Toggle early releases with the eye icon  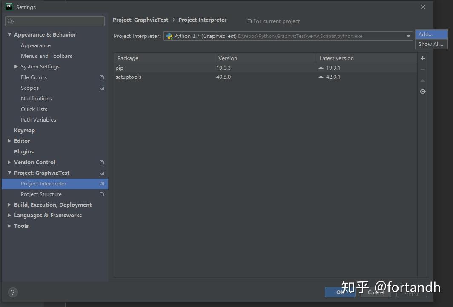[x=422, y=91]
